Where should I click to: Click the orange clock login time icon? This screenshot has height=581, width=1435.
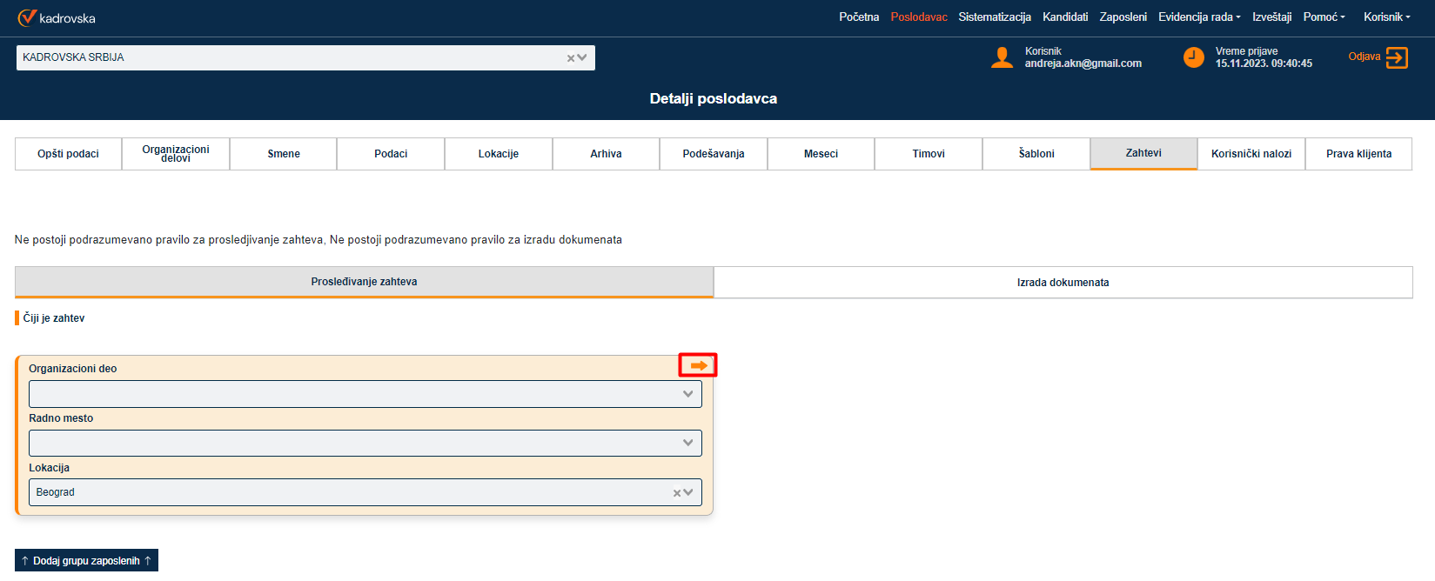[1193, 57]
